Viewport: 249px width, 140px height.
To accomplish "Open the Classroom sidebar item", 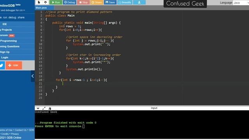I will [17, 35].
